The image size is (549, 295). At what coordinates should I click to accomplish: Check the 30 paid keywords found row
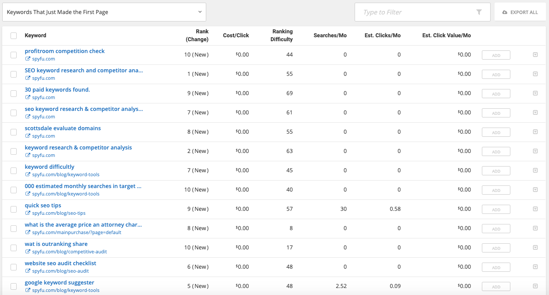tap(14, 93)
